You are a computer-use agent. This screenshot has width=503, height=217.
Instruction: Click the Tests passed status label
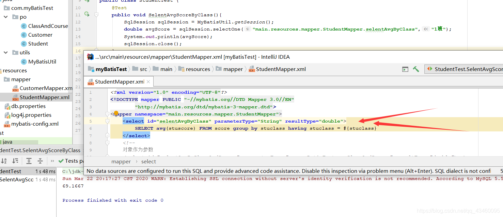(x=71, y=161)
